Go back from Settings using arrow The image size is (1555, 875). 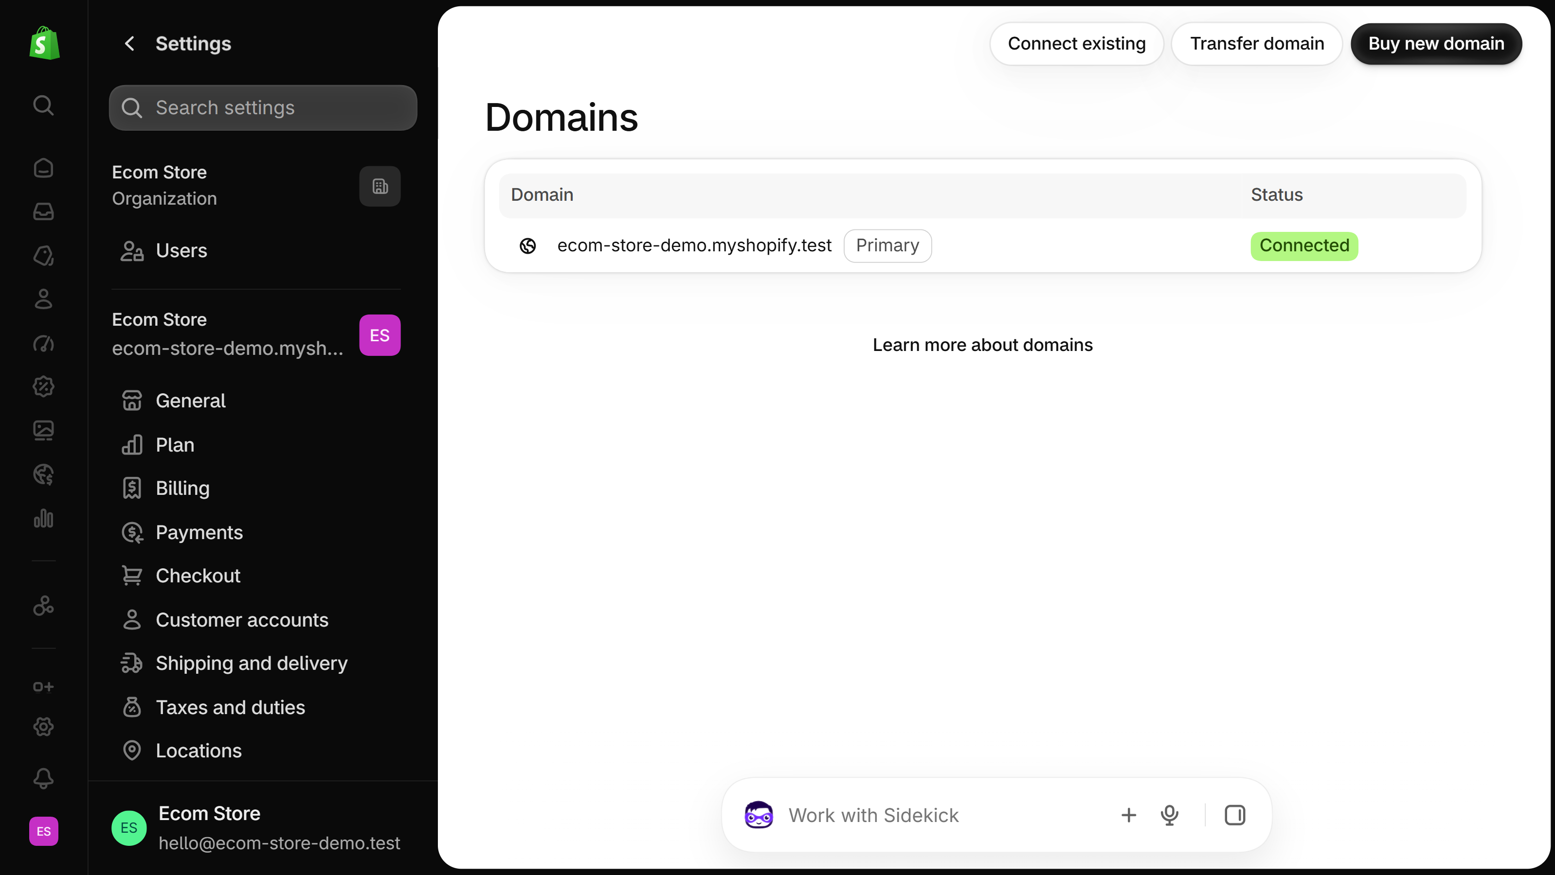[x=129, y=43]
